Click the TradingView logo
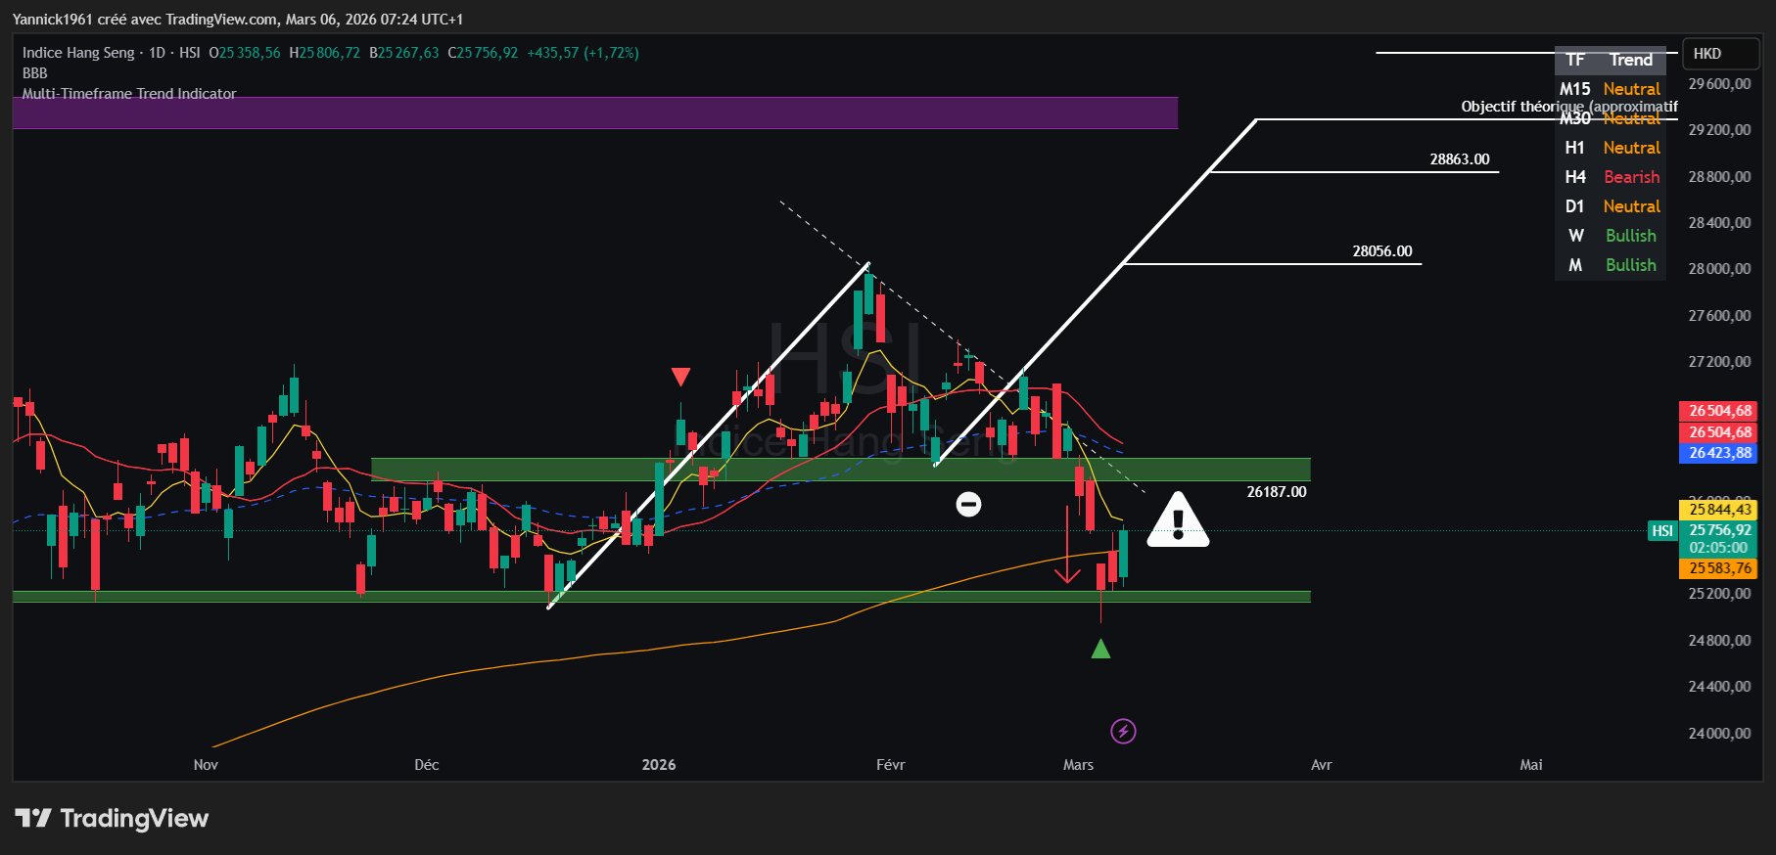 coord(112,818)
